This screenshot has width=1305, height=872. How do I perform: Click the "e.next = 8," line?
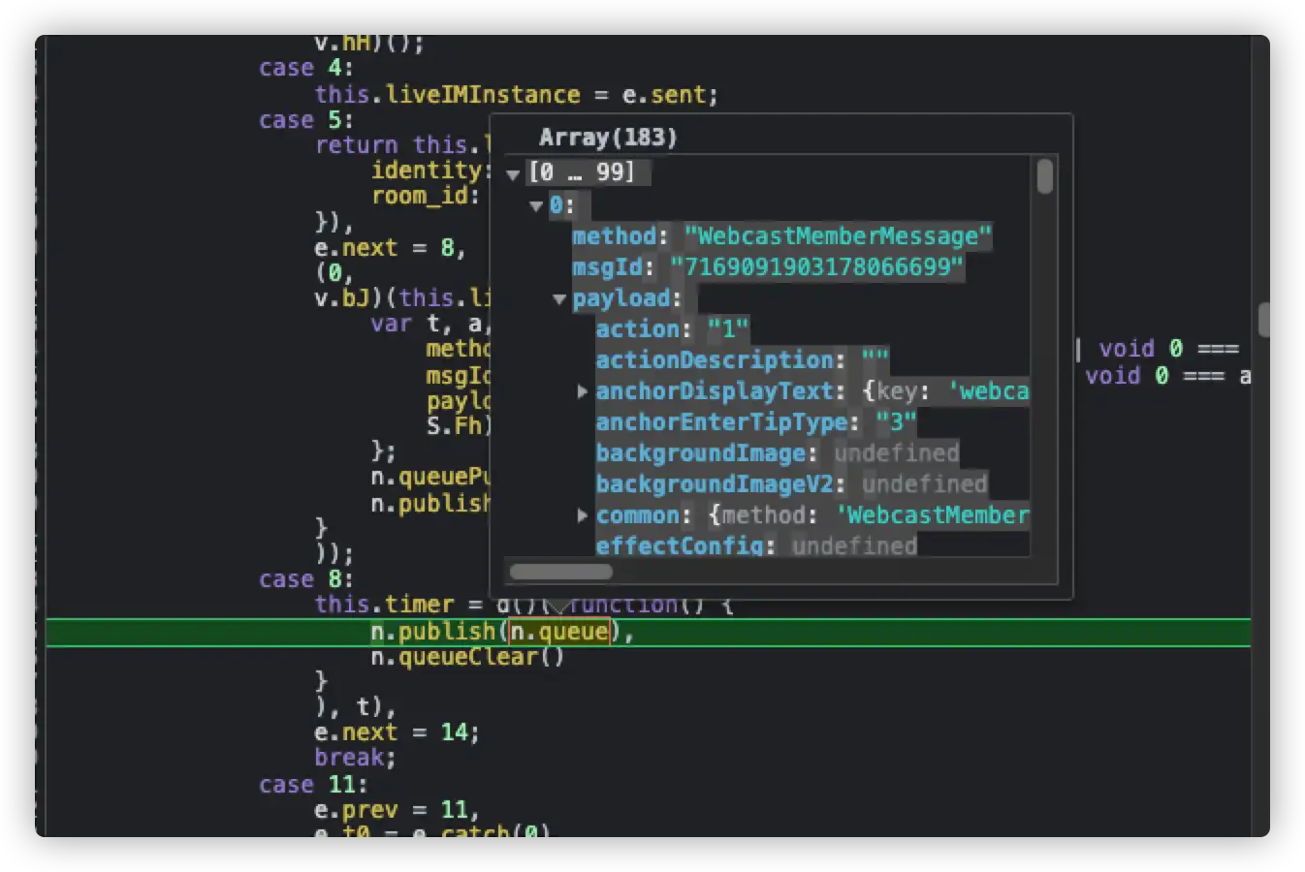(390, 248)
